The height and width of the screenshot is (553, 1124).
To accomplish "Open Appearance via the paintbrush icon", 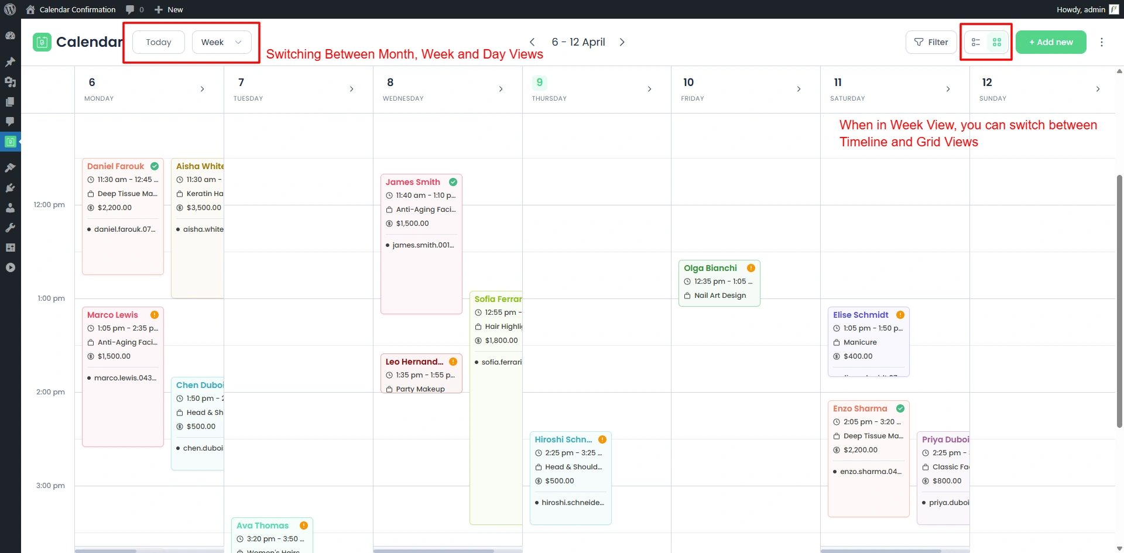I will click(11, 168).
